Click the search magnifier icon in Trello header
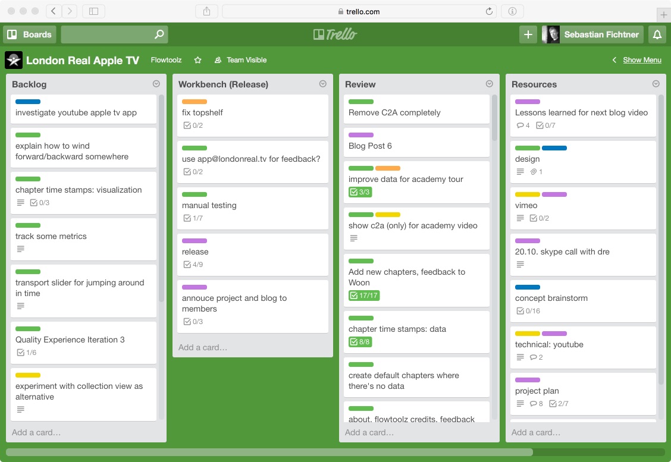This screenshot has width=671, height=462. 159,34
